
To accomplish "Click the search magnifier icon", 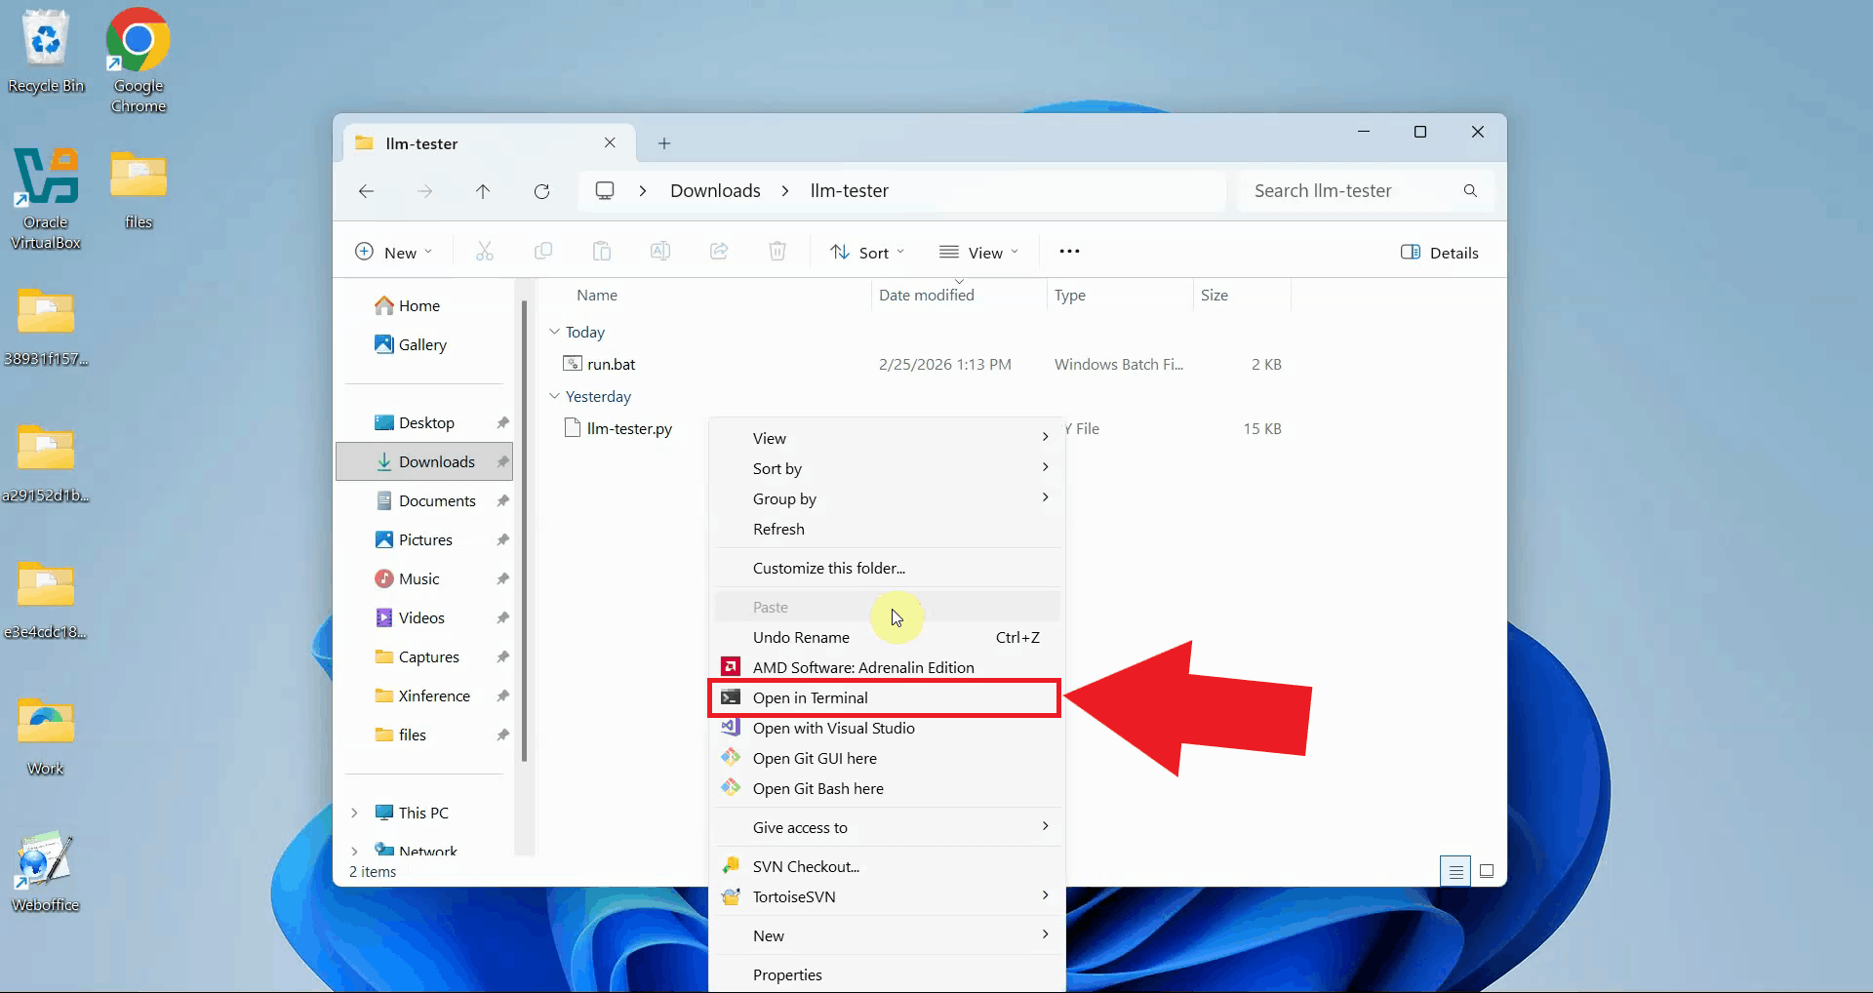I will coord(1470,191).
